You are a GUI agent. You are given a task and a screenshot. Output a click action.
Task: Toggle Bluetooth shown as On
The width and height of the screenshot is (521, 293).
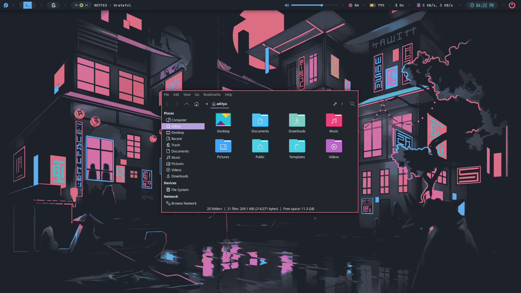tap(399, 5)
